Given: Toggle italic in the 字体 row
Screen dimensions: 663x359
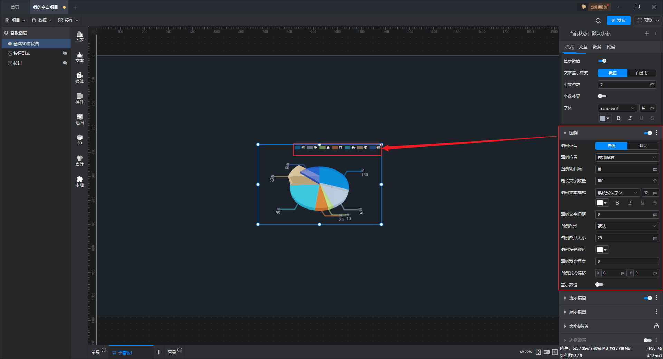Looking at the screenshot, I should click(x=630, y=118).
